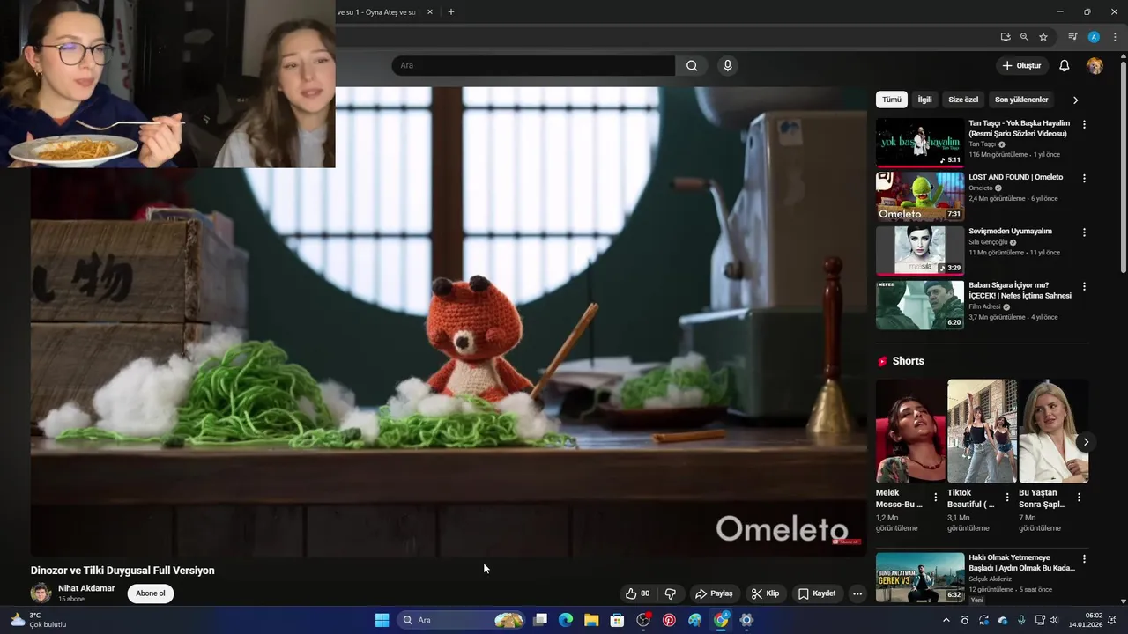Image resolution: width=1128 pixels, height=634 pixels.
Task: Select the Tümü filter chip
Action: coord(892,100)
